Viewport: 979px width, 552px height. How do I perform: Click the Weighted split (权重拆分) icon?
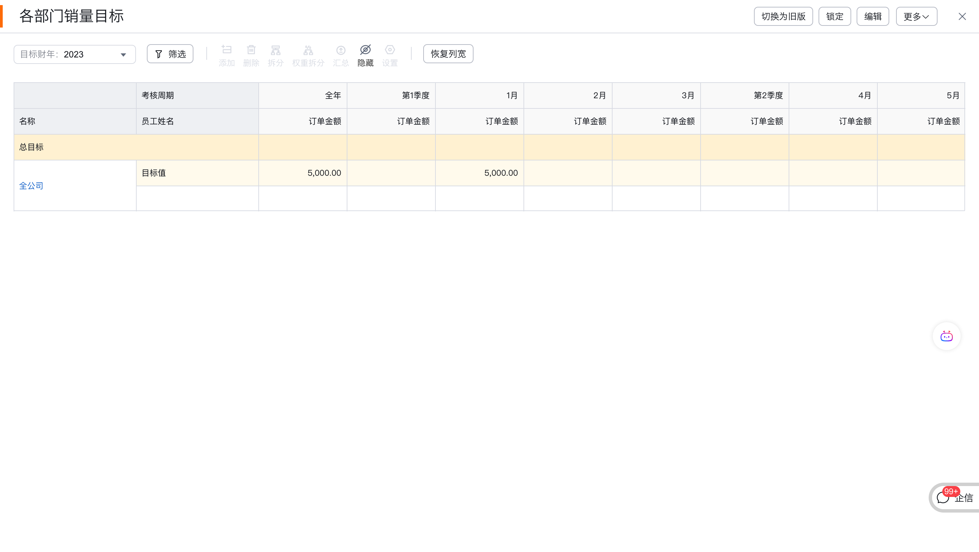(x=308, y=50)
